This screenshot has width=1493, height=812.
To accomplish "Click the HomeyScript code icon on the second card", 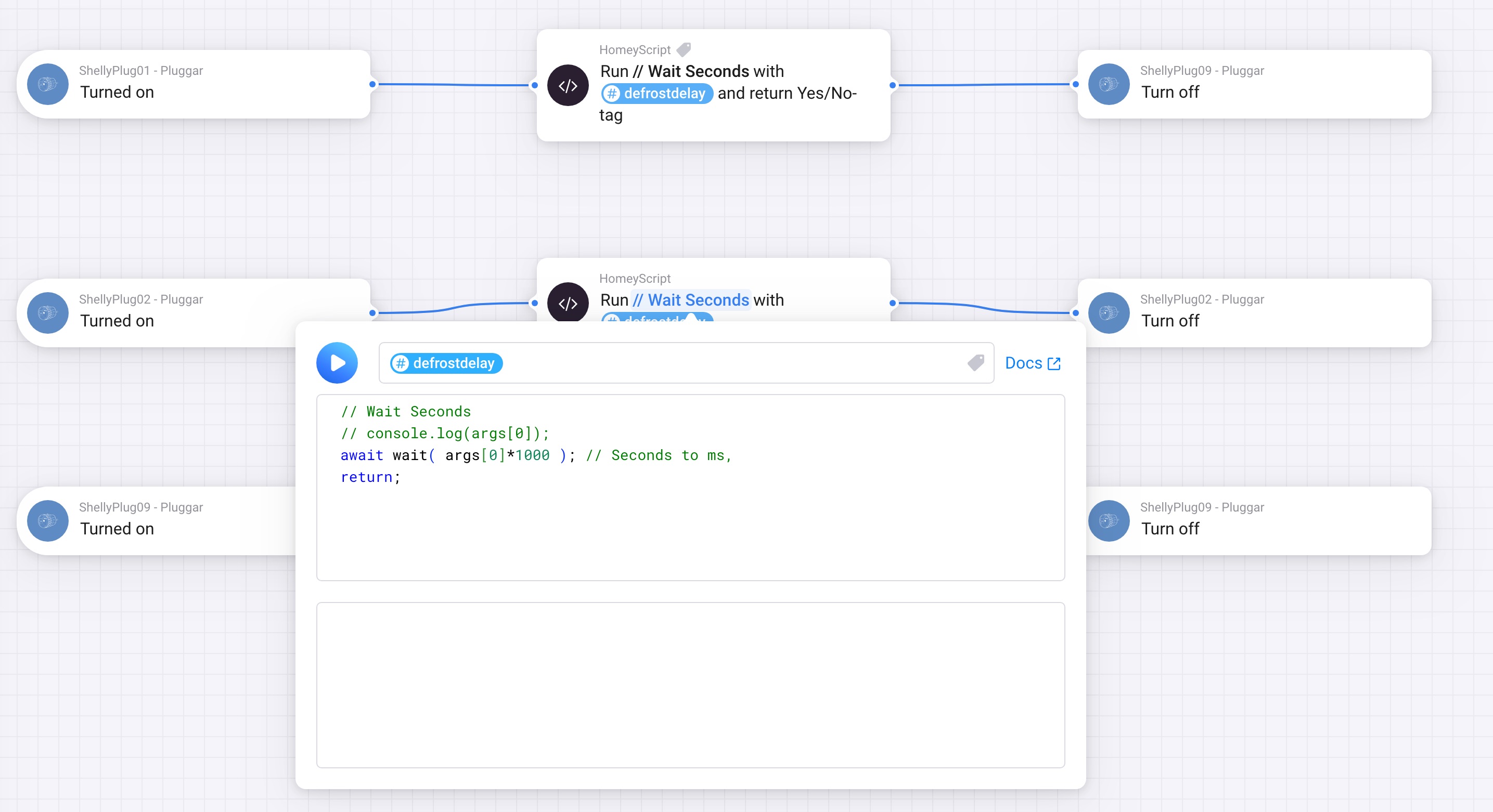I will click(568, 302).
